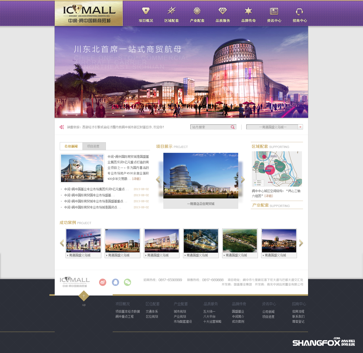Click footer link 市场配套建设
The height and width of the screenshot is (353, 363).
point(183,321)
